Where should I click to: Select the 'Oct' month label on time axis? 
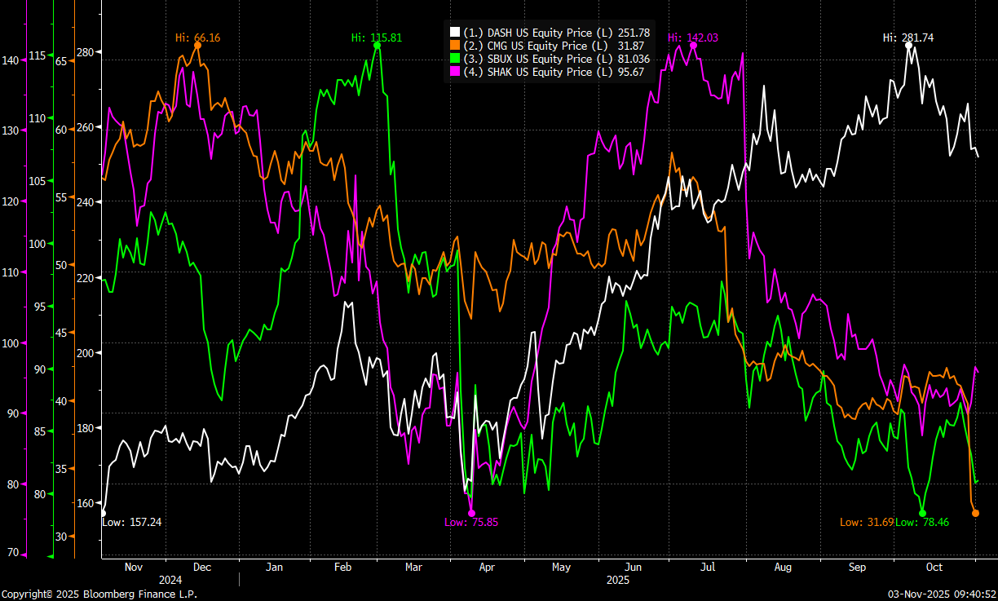934,567
